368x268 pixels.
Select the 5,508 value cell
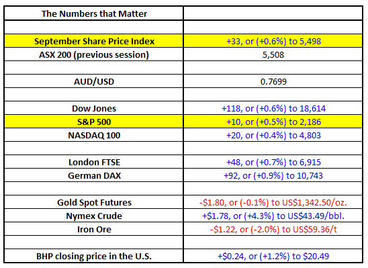coord(273,54)
